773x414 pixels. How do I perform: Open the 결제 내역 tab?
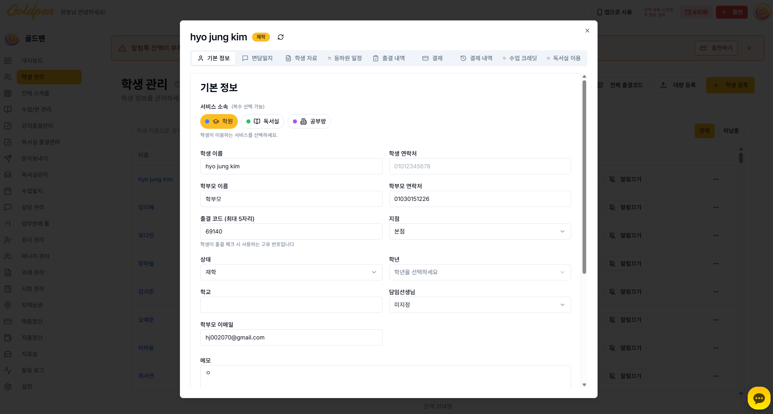tap(476, 58)
